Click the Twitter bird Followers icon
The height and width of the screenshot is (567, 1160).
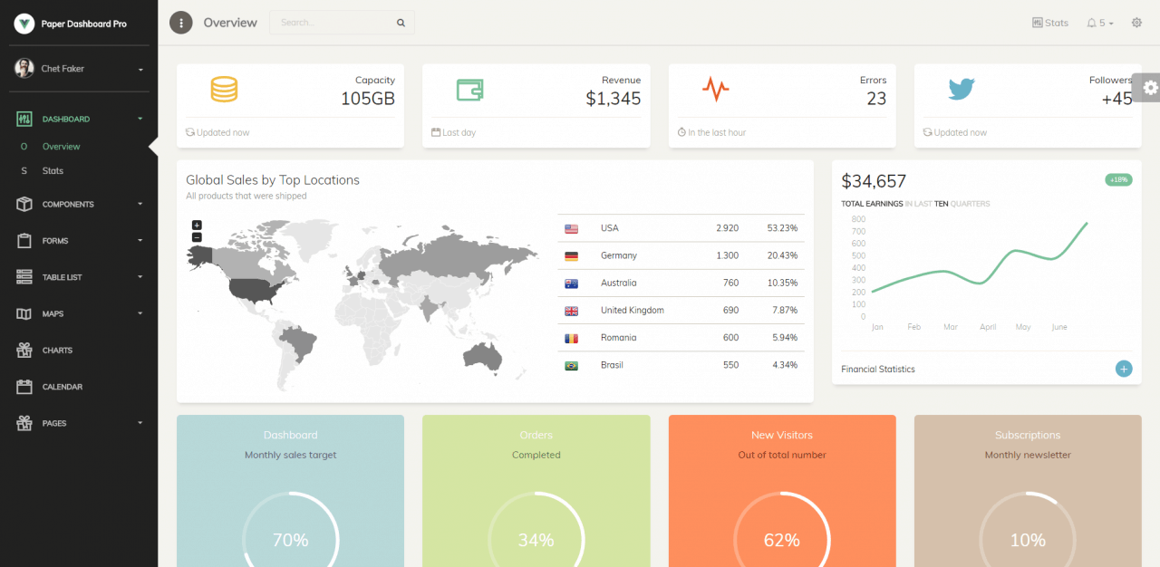click(962, 89)
